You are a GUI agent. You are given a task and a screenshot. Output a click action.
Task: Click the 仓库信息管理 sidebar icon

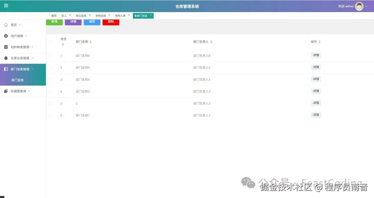[x=6, y=58]
